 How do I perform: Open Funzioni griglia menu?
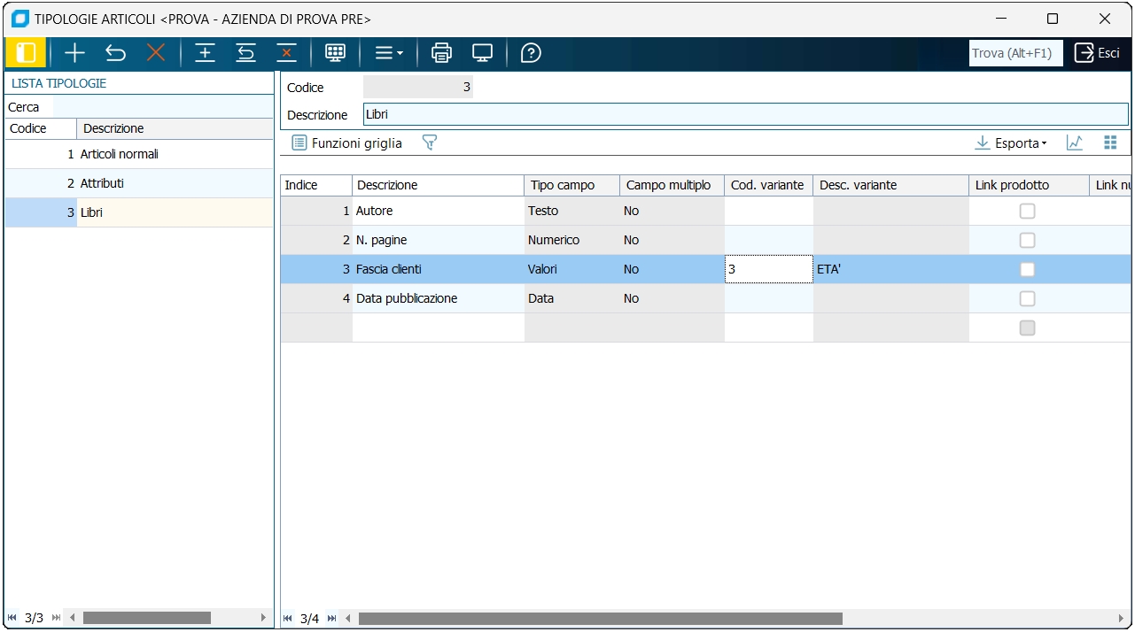347,143
